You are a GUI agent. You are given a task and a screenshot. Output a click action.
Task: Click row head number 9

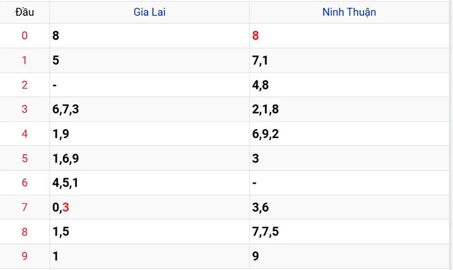coord(24,256)
